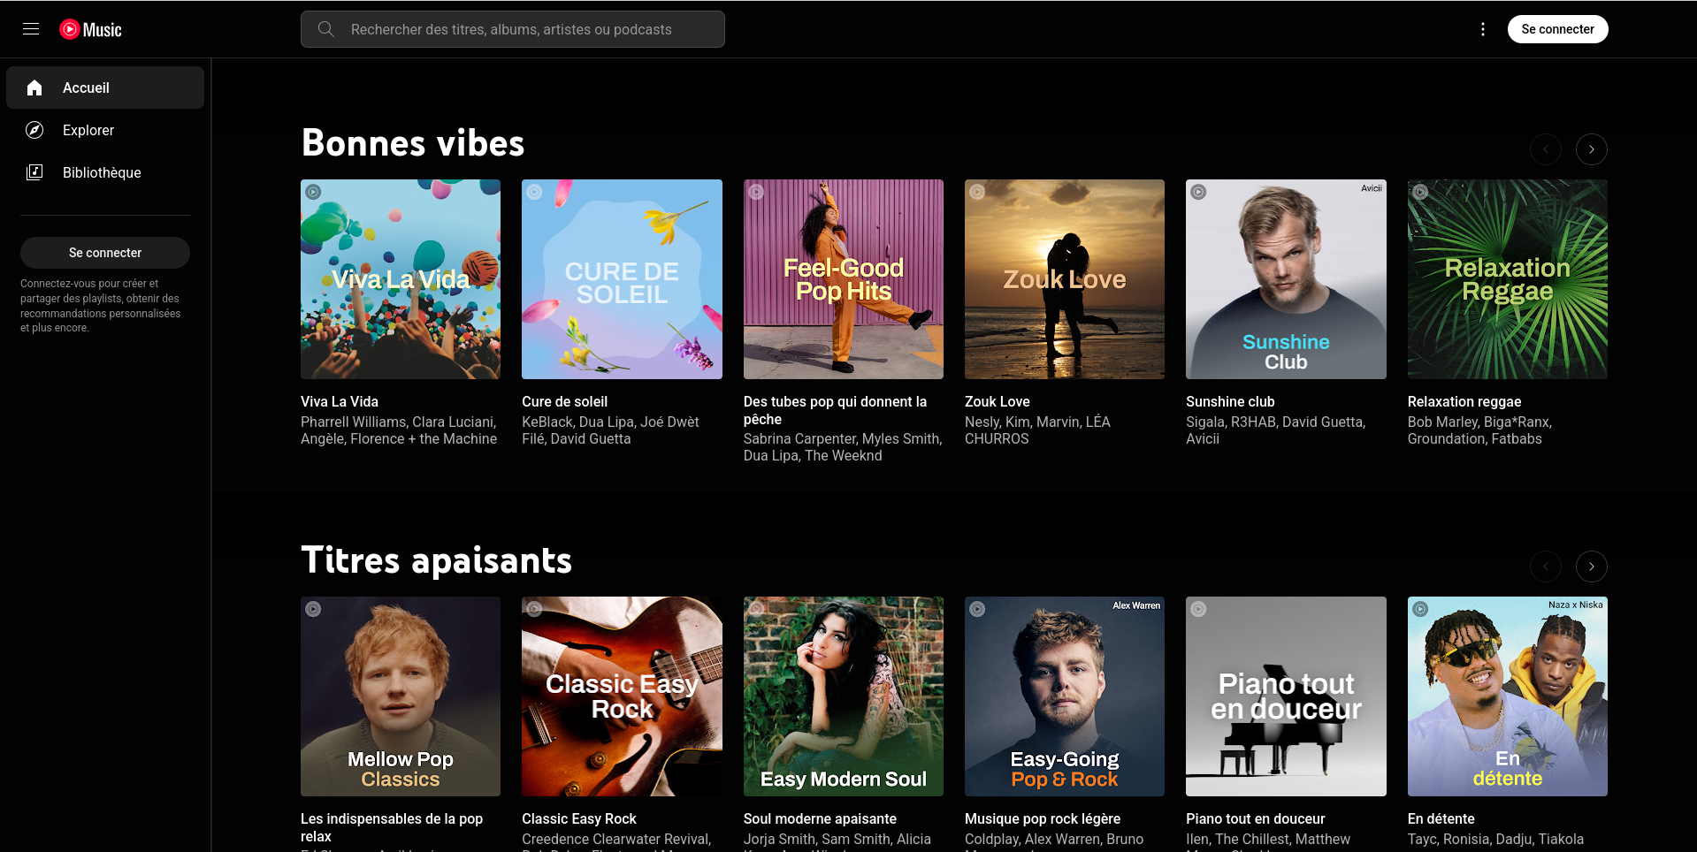This screenshot has width=1697, height=852.
Task: Open the Sunshine Club playlist cover
Action: point(1286,279)
